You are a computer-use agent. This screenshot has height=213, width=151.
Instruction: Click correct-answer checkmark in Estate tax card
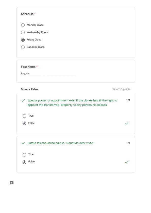127,162
